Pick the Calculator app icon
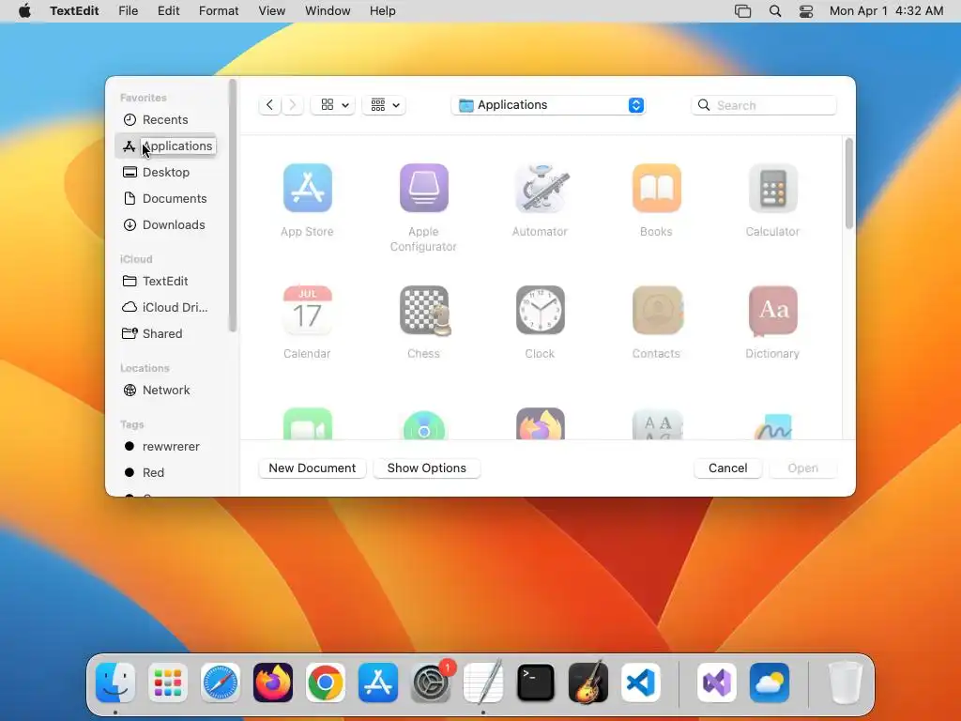The image size is (961, 721). (773, 188)
